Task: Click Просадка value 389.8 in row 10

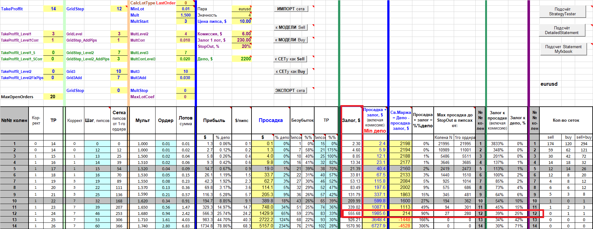Action: [x=263, y=201]
